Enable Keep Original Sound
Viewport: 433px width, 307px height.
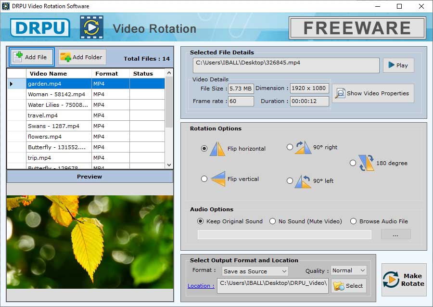tap(201, 221)
